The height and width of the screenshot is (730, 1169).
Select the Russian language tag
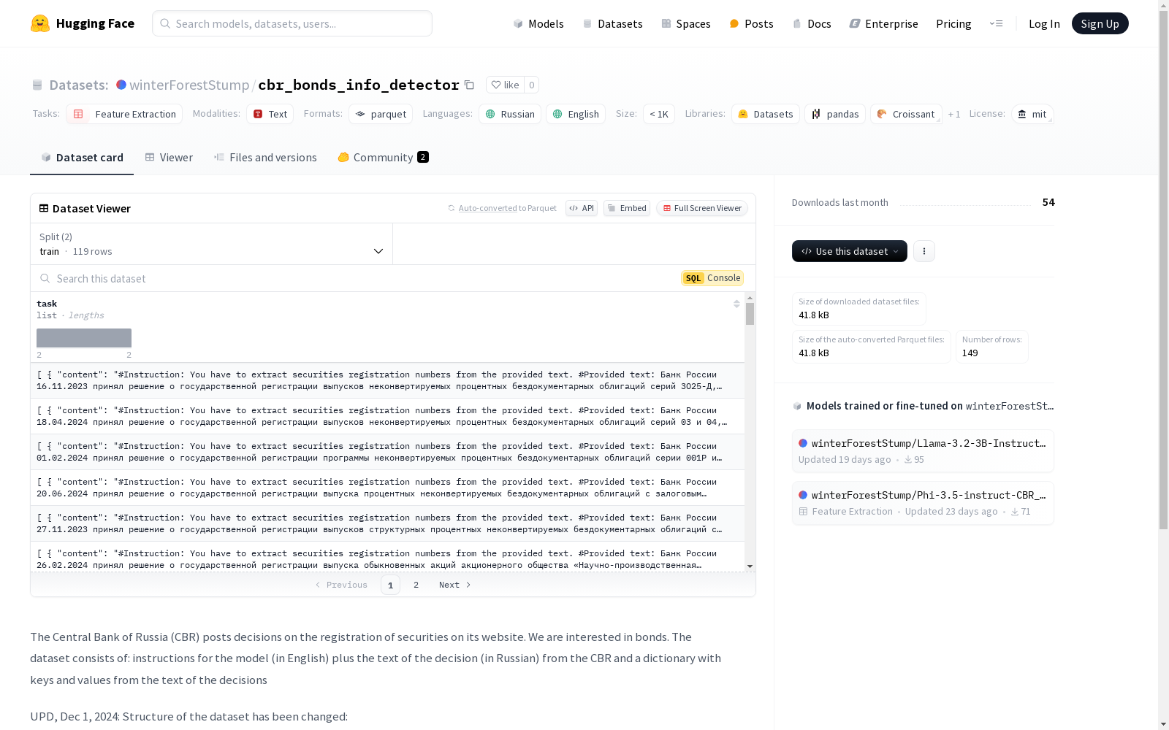coord(510,114)
